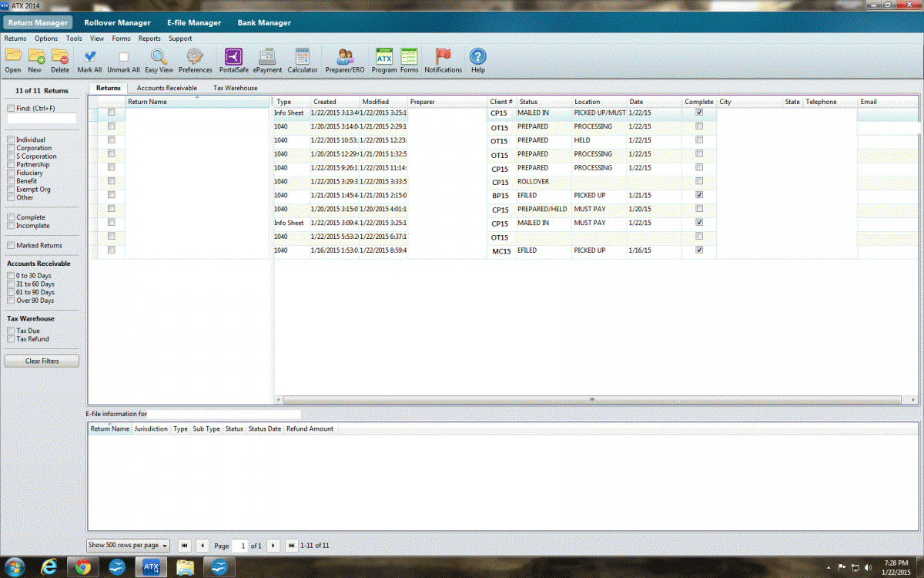Click the Forms icon in the toolbar
924x578 pixels.
click(x=409, y=55)
